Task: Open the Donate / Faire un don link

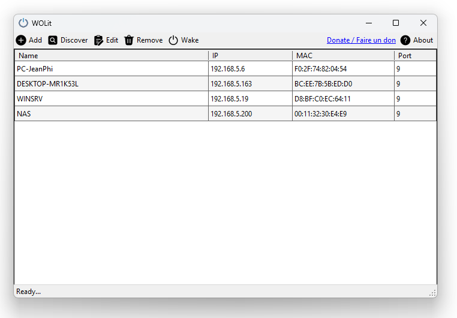Action: 361,40
